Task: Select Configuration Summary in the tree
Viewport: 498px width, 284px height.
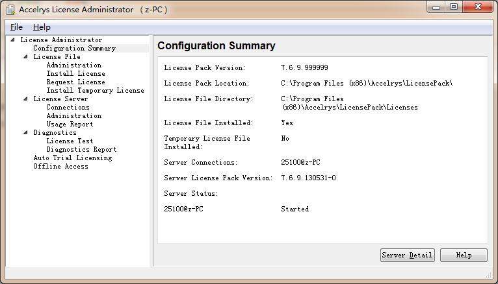Action: (x=74, y=49)
